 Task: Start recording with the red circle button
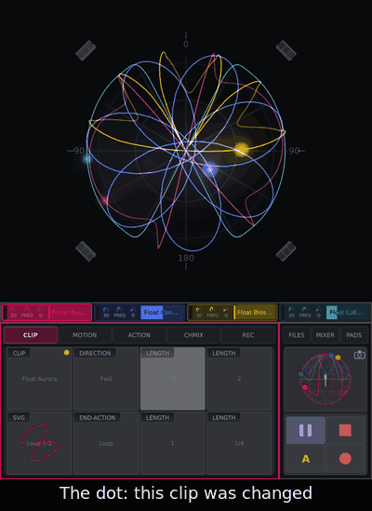point(345,459)
